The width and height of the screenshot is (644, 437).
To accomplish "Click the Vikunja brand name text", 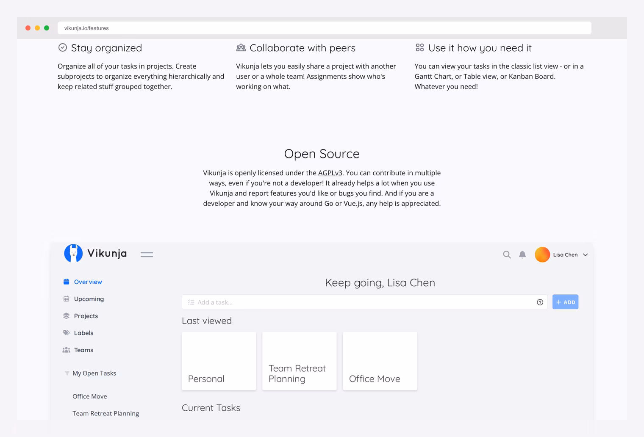I will pos(107,253).
